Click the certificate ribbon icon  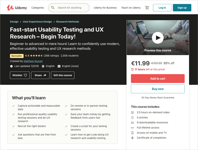[x=132, y=138]
